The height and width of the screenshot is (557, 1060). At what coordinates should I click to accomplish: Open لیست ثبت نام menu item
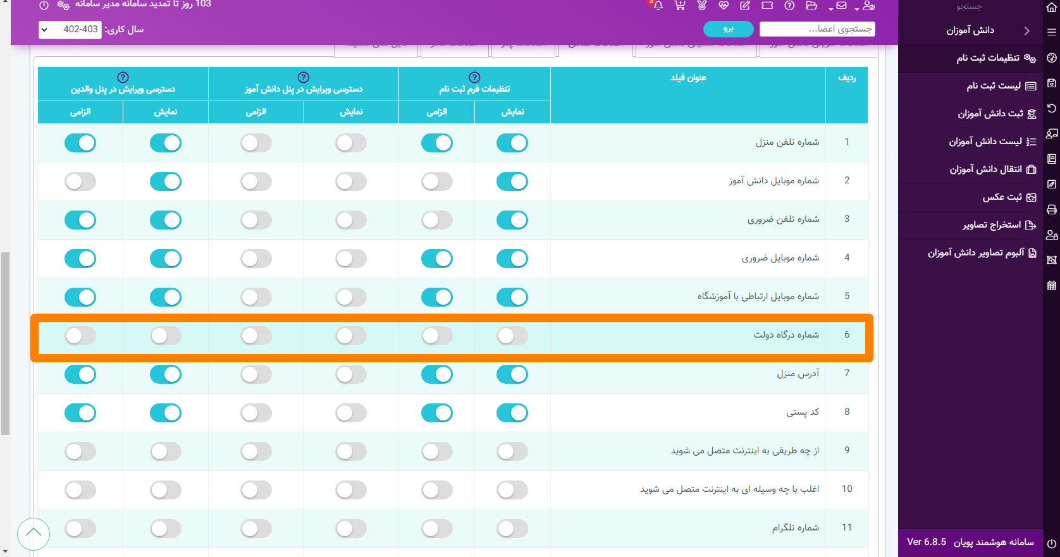coord(993,86)
